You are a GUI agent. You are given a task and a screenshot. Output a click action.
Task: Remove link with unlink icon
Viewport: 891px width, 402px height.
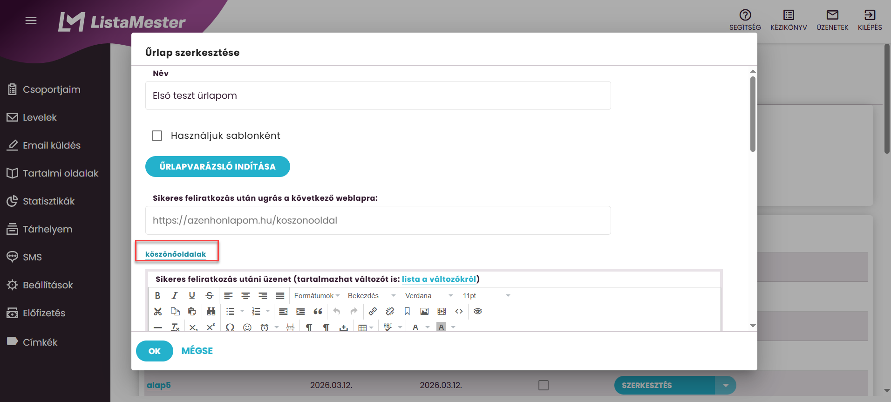coord(390,312)
